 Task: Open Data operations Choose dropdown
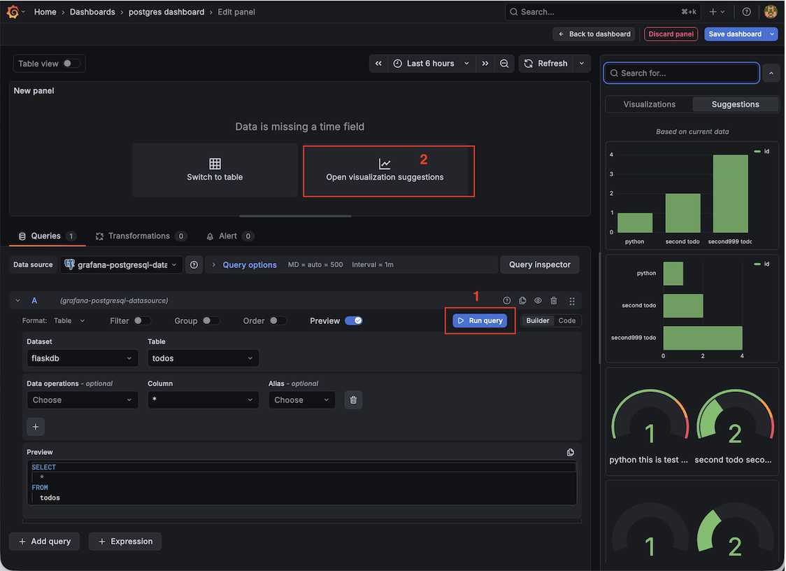(83, 400)
